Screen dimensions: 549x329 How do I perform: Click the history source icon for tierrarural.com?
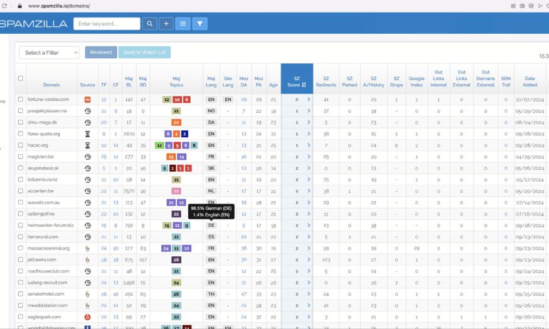(88, 237)
